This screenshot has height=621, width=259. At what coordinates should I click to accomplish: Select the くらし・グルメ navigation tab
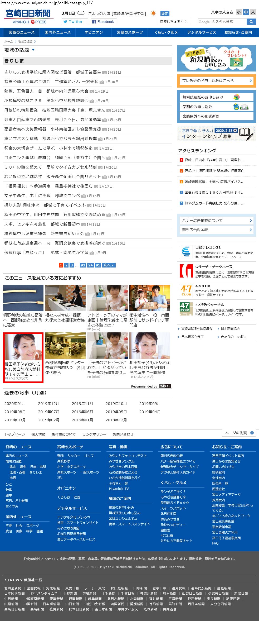[x=166, y=32]
